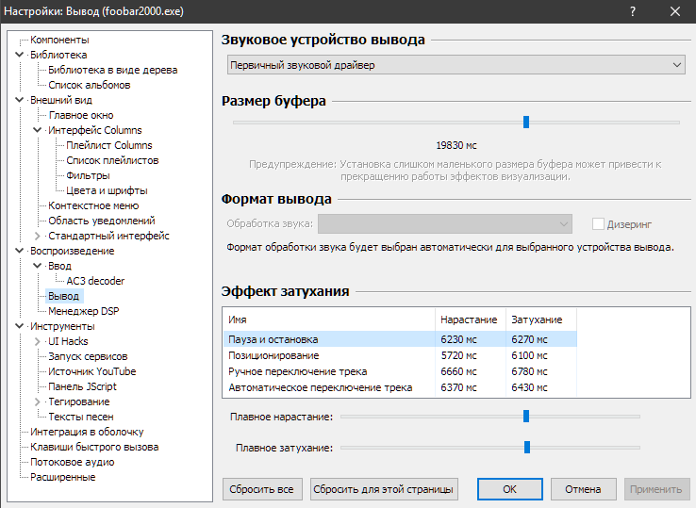696x508 pixels.
Task: Expand the UI Hacks tree node
Action: click(38, 341)
